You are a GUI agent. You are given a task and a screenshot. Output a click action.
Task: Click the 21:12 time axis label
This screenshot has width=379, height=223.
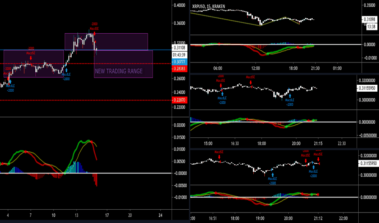(318, 218)
